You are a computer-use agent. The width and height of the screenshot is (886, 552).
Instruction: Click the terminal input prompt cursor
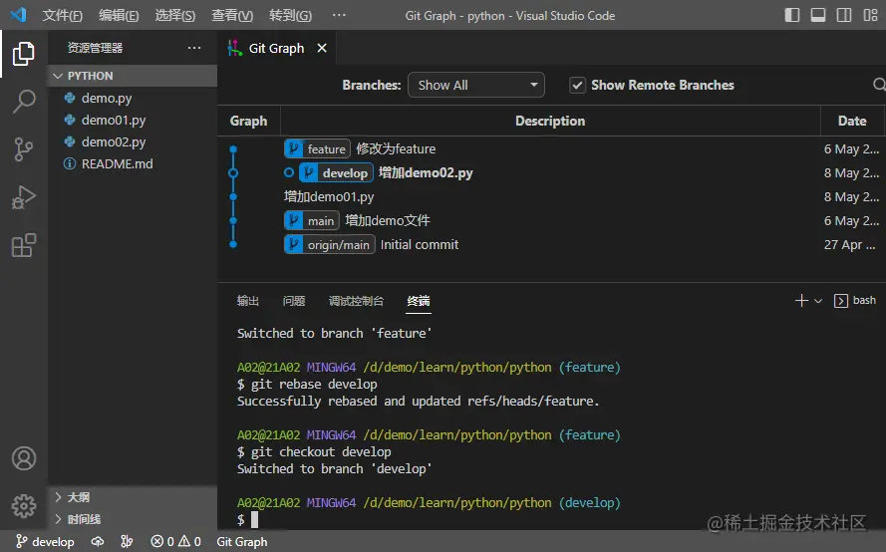click(x=254, y=520)
